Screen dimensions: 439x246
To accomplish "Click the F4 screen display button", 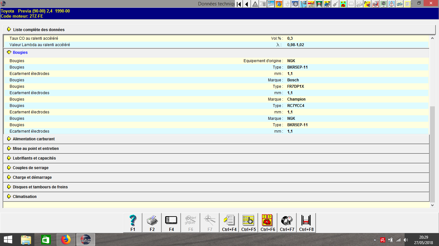I will click(171, 223).
